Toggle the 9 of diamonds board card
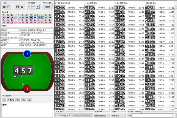177x118 pixels. [23, 20]
